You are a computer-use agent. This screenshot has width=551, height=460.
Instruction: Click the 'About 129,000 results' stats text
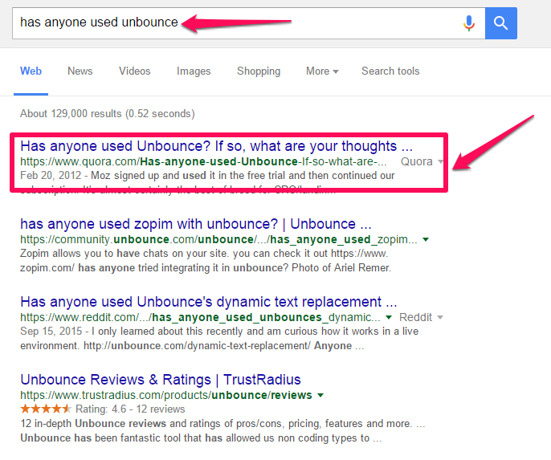107,114
